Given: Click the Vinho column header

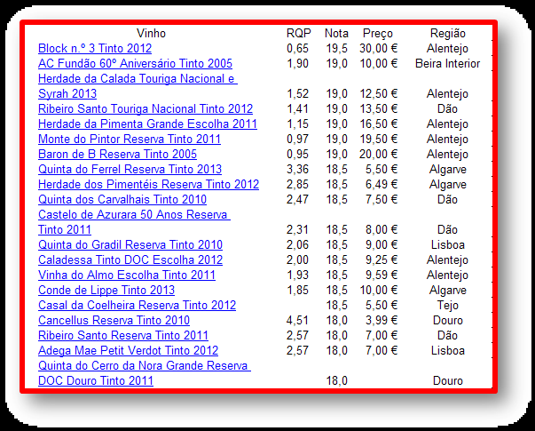Looking at the screenshot, I should pos(151,34).
